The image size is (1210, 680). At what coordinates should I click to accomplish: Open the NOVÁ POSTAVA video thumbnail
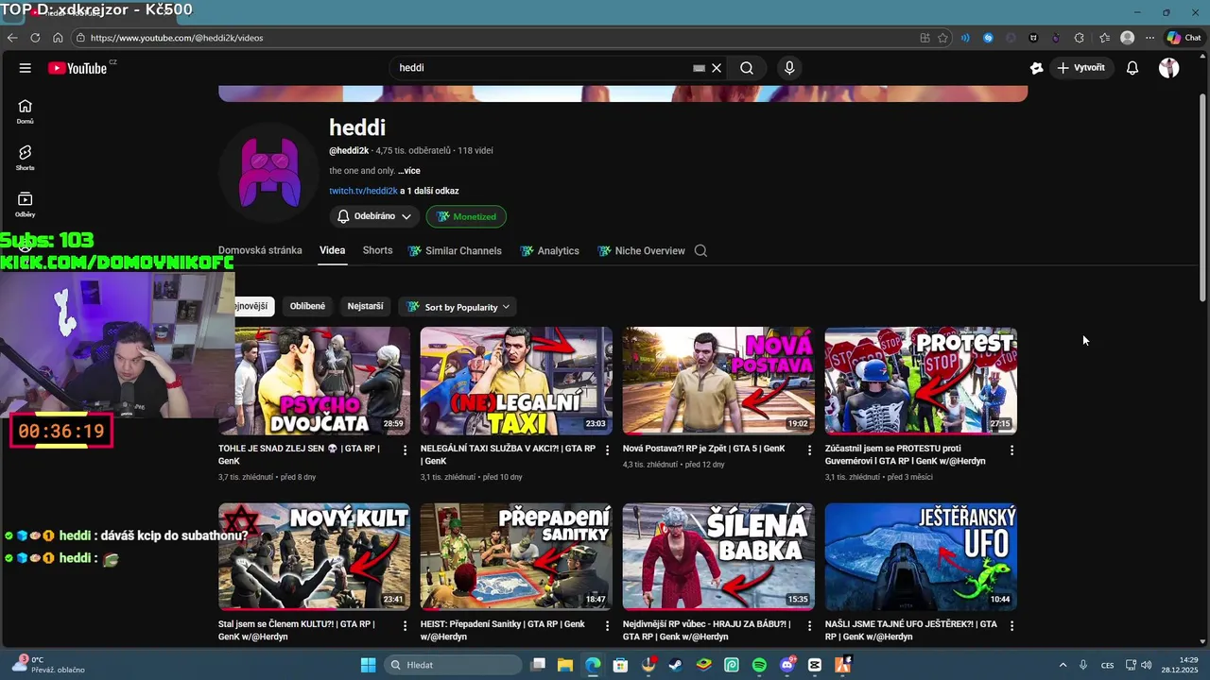718,381
